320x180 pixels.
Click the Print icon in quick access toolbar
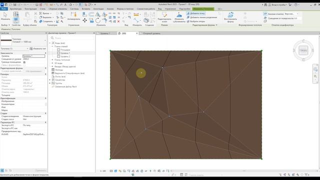[x=37, y=4]
